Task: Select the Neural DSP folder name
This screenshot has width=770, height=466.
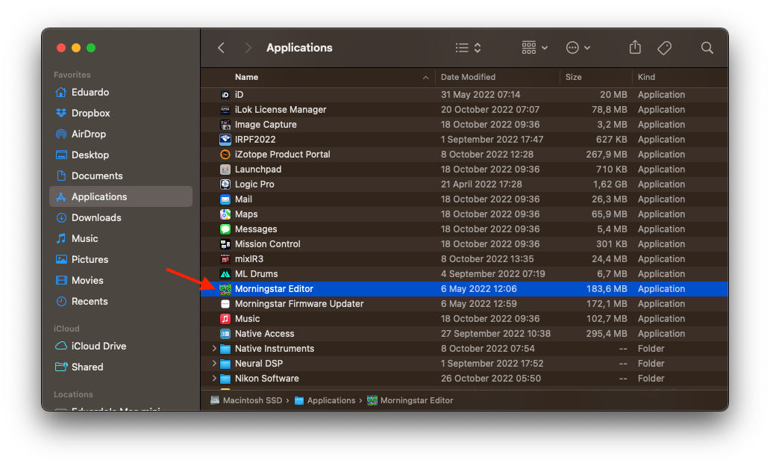Action: pos(259,363)
